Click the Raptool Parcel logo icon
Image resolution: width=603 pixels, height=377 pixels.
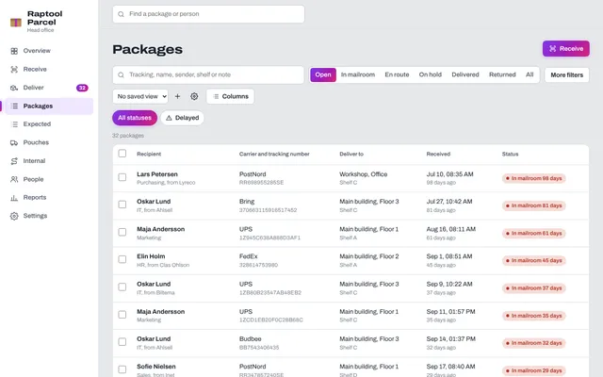tap(16, 23)
